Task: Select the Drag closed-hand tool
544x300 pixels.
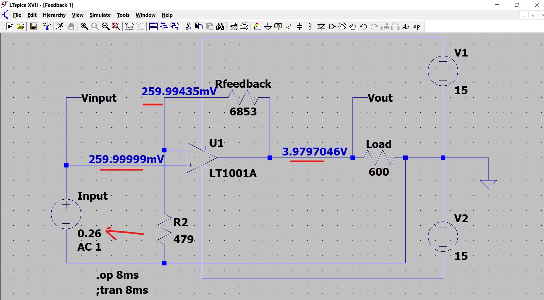Action: pyautogui.click(x=353, y=27)
